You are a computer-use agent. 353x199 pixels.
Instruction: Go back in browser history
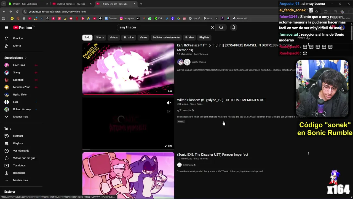pos(4,12)
